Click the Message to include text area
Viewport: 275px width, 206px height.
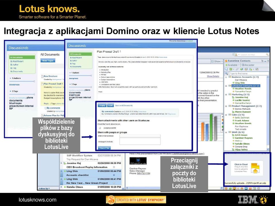[x=140, y=141]
